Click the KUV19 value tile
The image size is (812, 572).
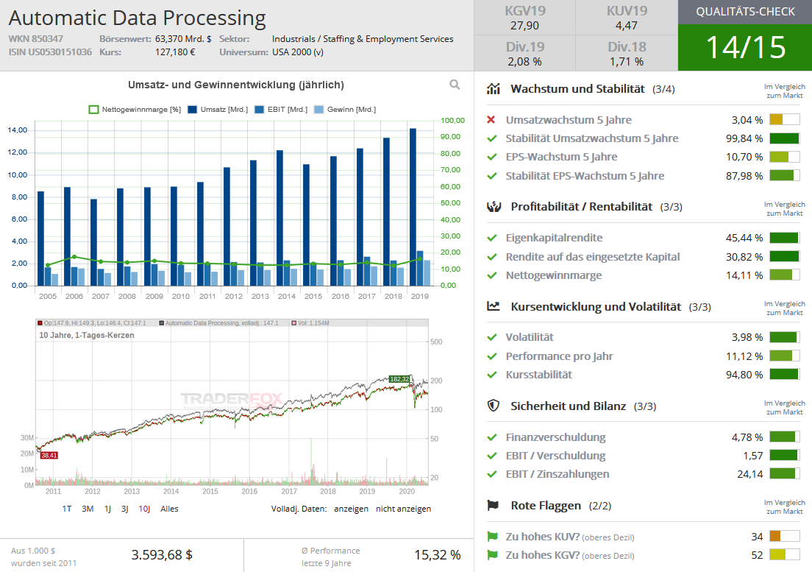coord(627,18)
